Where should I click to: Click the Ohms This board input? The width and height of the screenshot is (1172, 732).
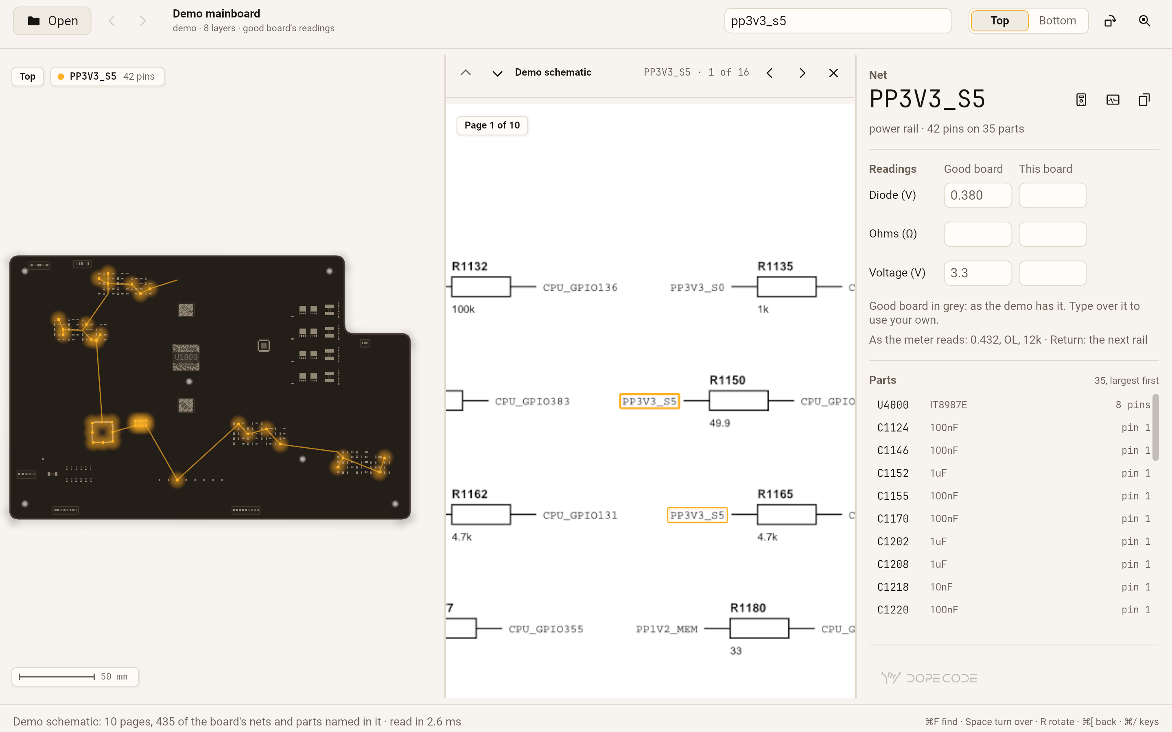pos(1052,234)
